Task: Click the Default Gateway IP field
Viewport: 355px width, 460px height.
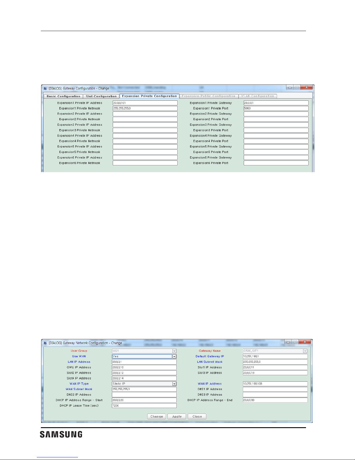Action: (x=275, y=356)
